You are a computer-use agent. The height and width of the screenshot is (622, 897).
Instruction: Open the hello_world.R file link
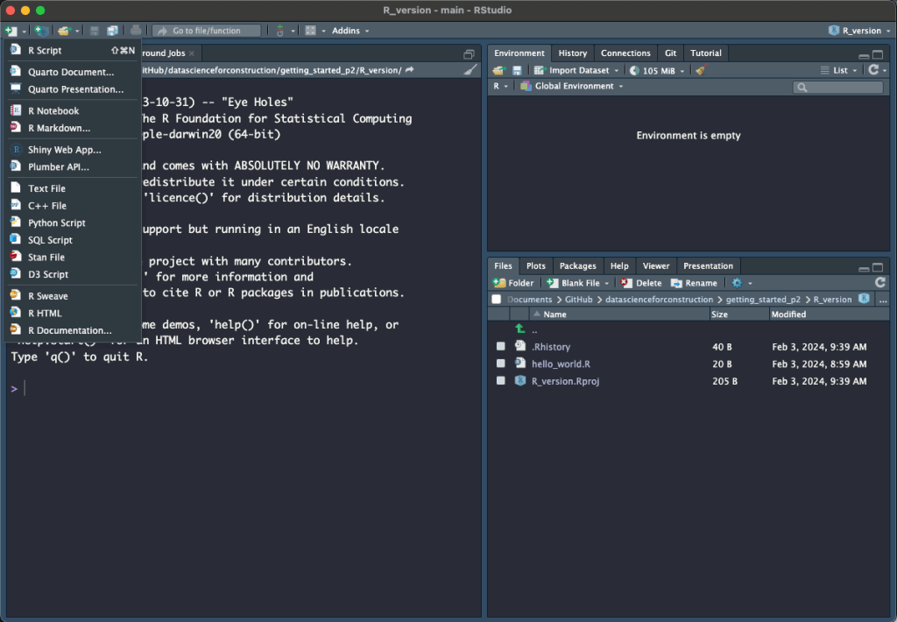[561, 364]
